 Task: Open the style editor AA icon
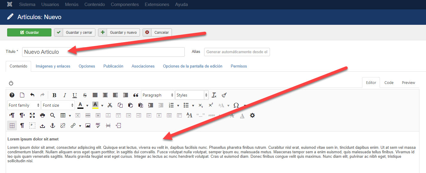pos(189,115)
